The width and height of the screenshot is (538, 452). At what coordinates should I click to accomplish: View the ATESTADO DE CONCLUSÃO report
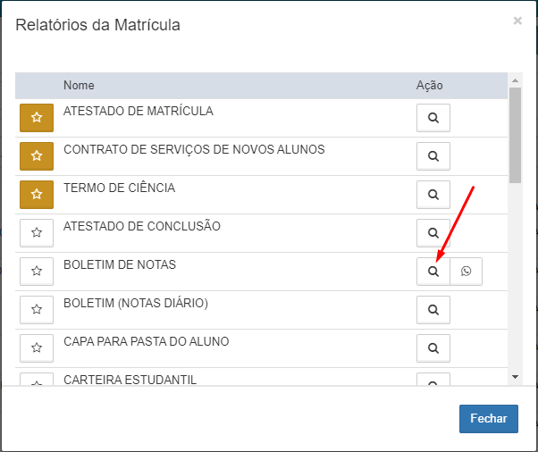[433, 233]
